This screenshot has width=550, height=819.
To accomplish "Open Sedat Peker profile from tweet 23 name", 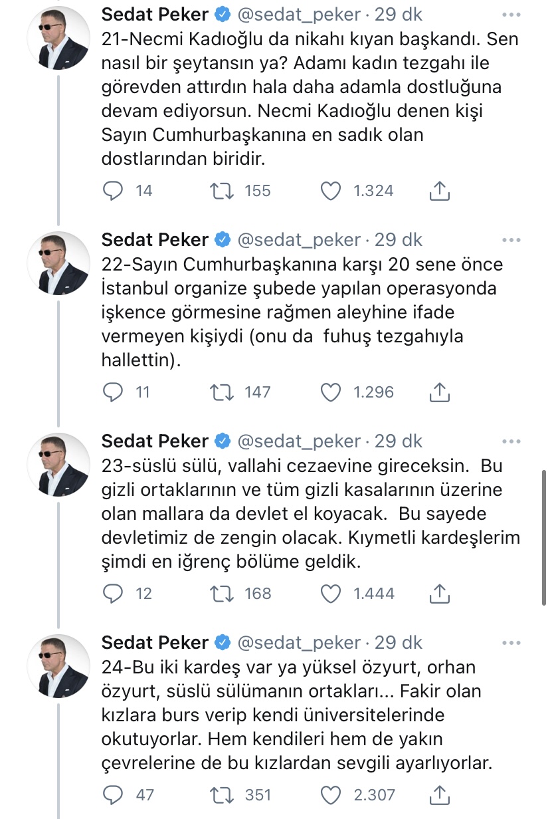I will [x=155, y=441].
